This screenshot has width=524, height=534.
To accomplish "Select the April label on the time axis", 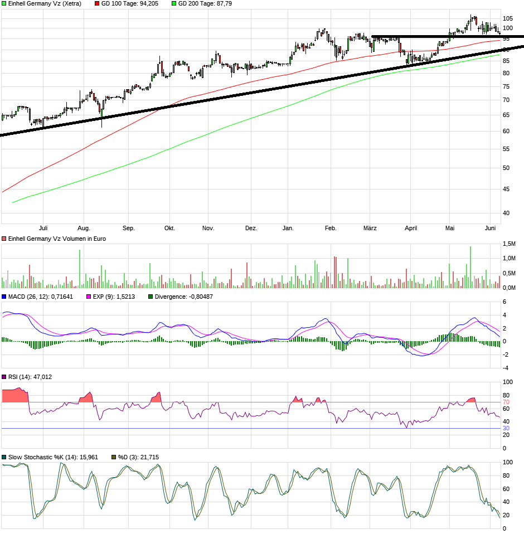I will (x=410, y=228).
